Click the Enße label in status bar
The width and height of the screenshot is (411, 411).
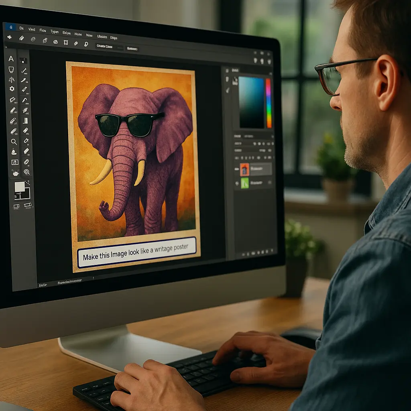(x=43, y=285)
